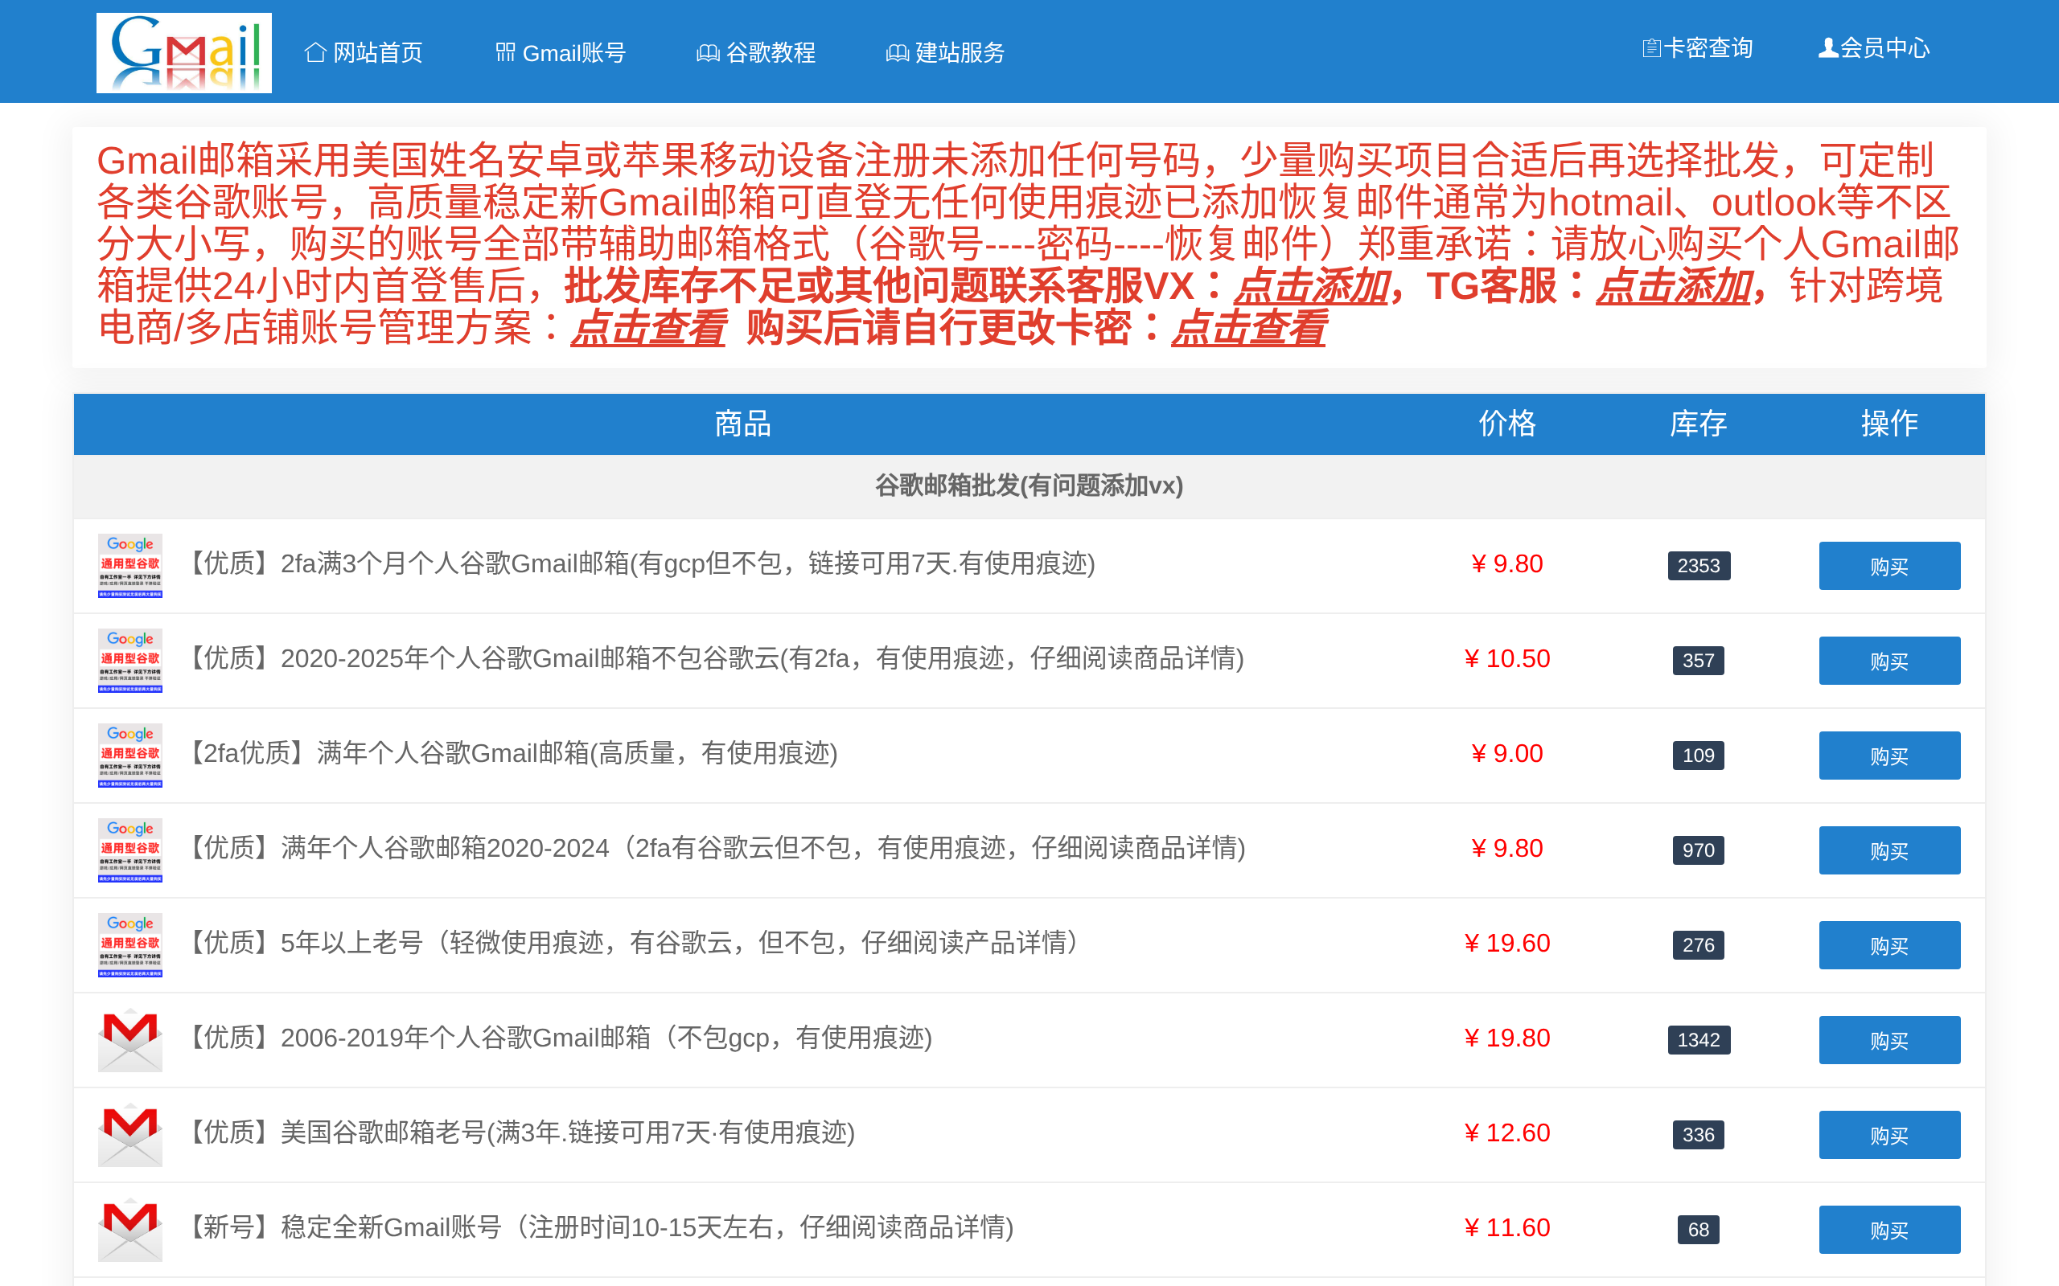Buy the 【新号】稳定全新Gmail账号 product
This screenshot has width=2059, height=1286.
(1888, 1229)
